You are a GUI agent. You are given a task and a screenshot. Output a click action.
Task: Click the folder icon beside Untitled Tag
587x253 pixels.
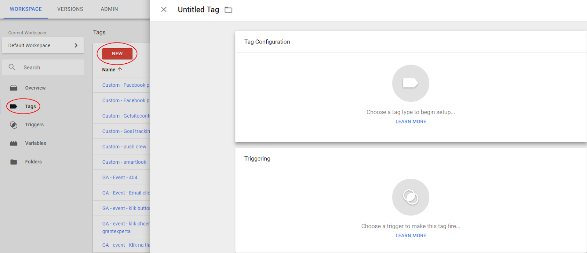coord(229,10)
